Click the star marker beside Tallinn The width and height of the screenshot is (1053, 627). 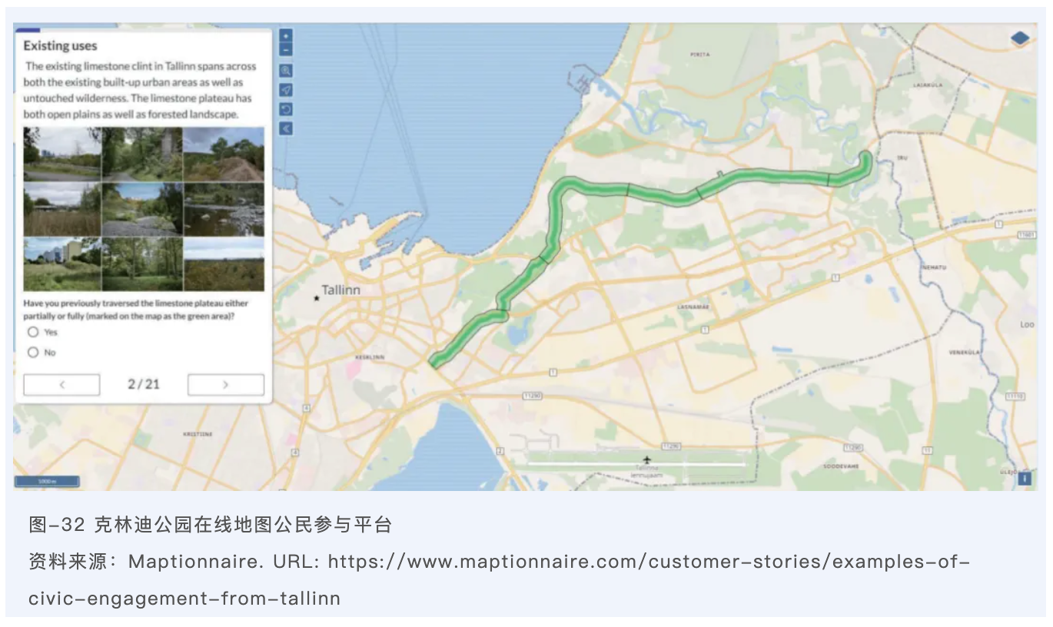point(316,297)
